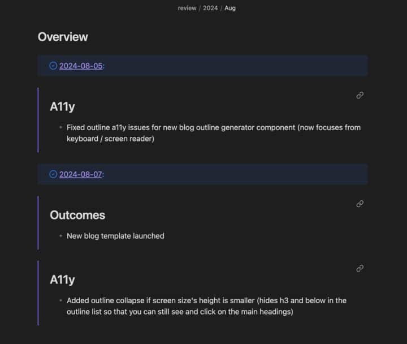Click the Outcomes heading
This screenshot has width=407, height=344.
point(77,215)
